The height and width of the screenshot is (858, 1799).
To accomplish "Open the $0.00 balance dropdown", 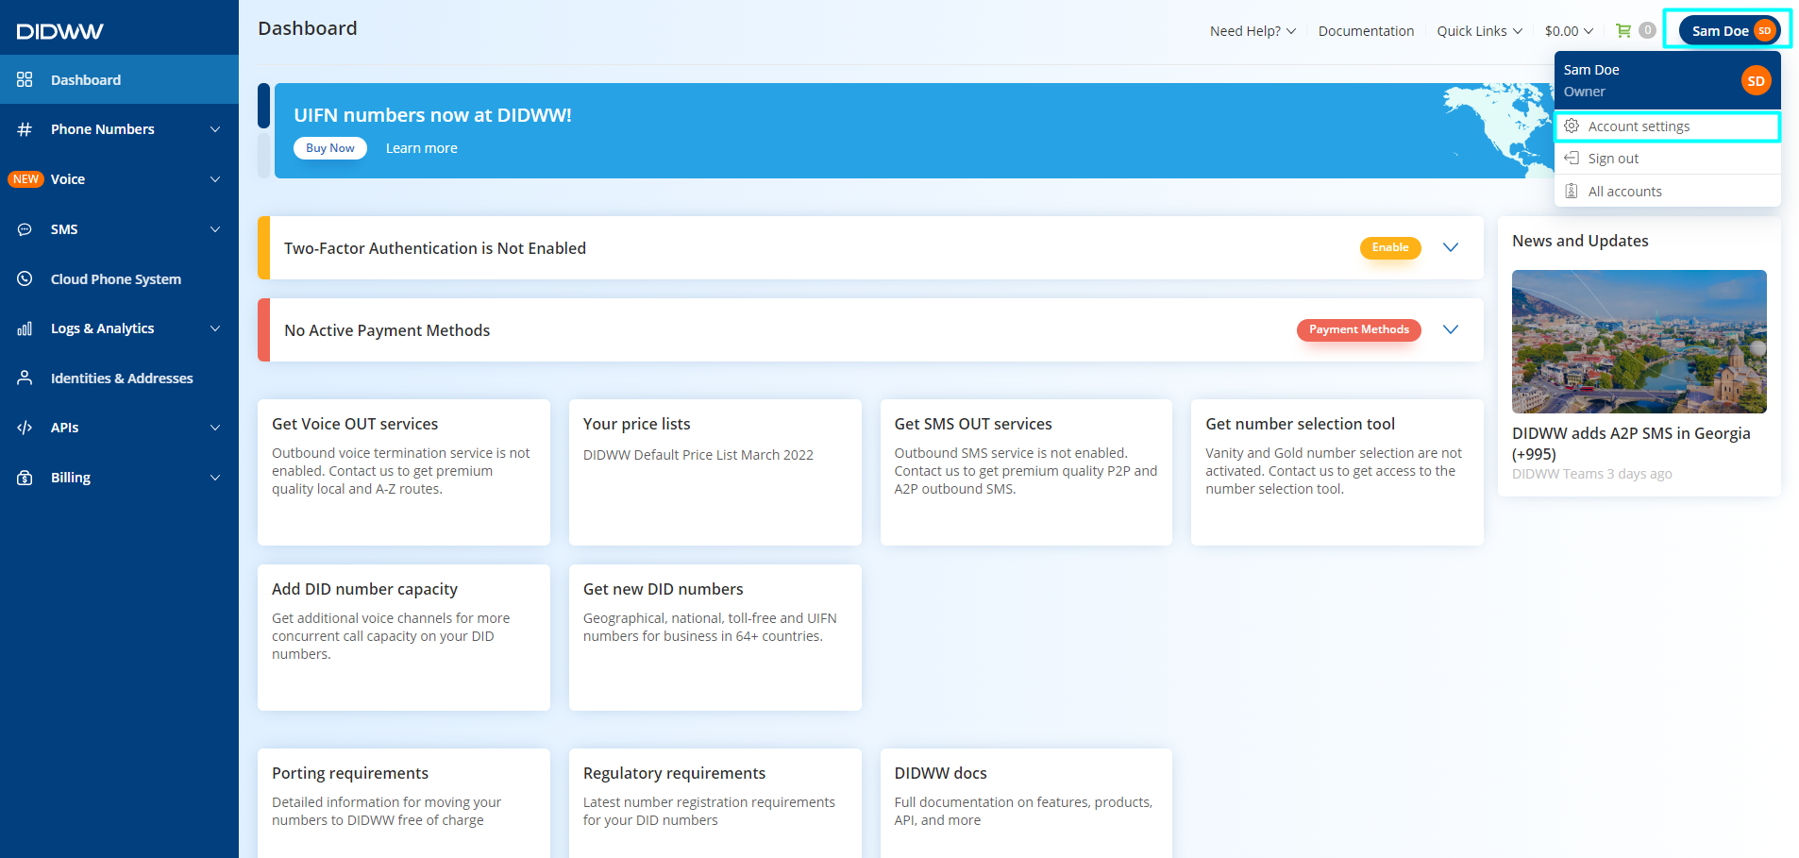I will pos(1569,31).
